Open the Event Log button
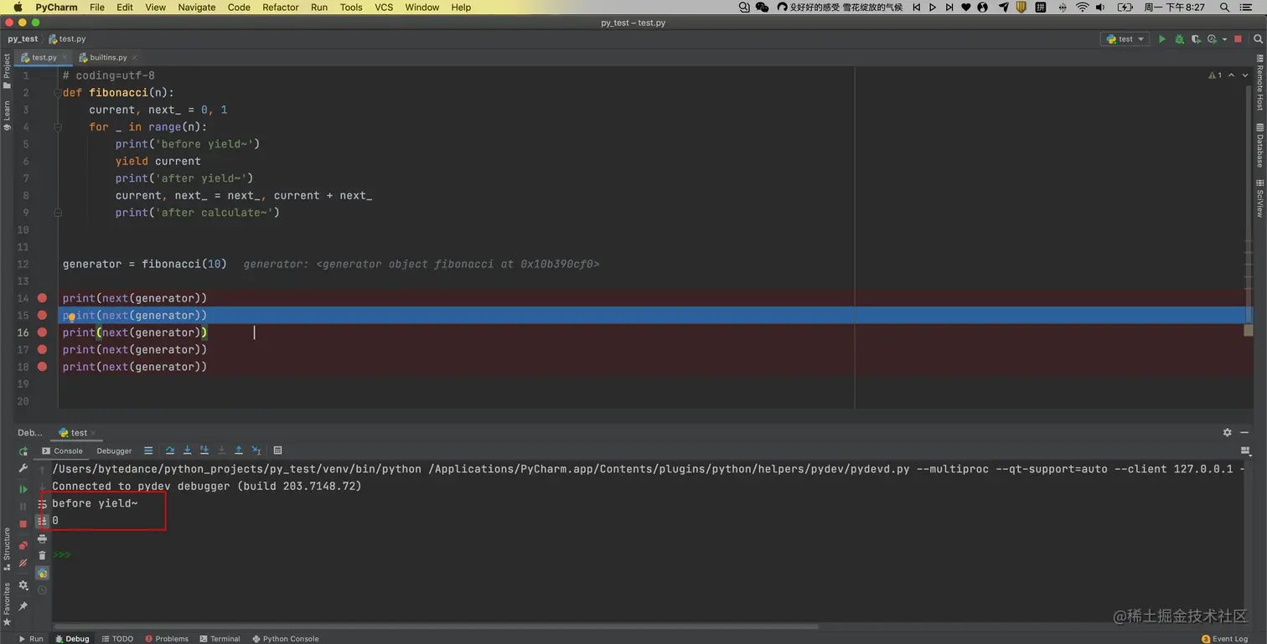Screen dimensions: 1267x644 (x=1224, y=639)
